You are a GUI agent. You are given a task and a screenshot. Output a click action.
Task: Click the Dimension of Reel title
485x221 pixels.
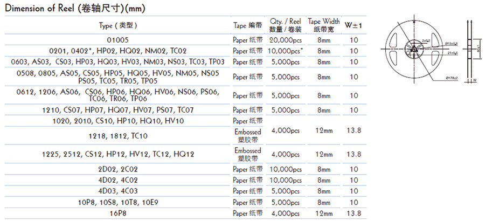75,9
